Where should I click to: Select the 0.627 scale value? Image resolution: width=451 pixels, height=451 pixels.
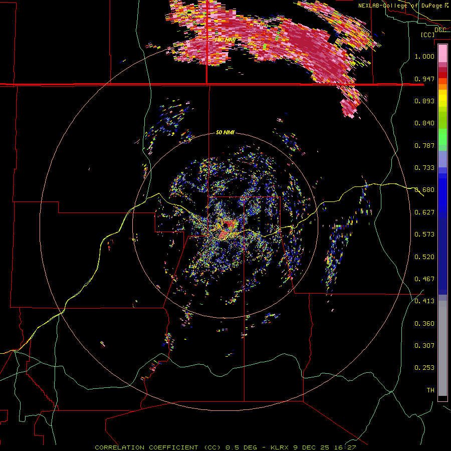click(424, 212)
